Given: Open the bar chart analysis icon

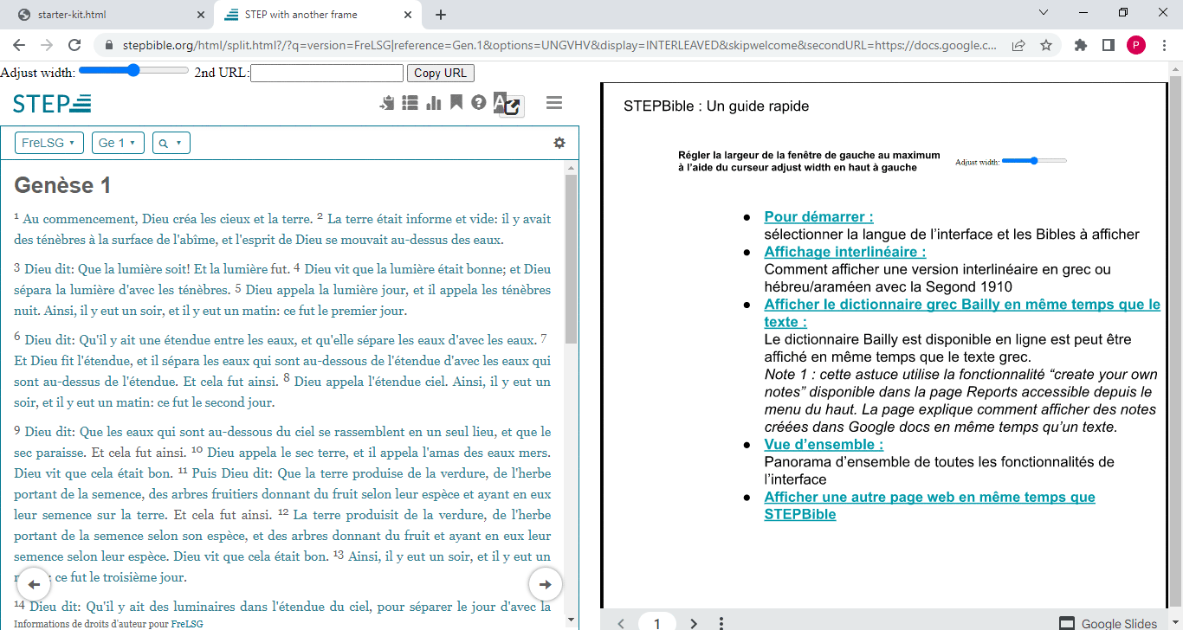Looking at the screenshot, I should coord(434,103).
